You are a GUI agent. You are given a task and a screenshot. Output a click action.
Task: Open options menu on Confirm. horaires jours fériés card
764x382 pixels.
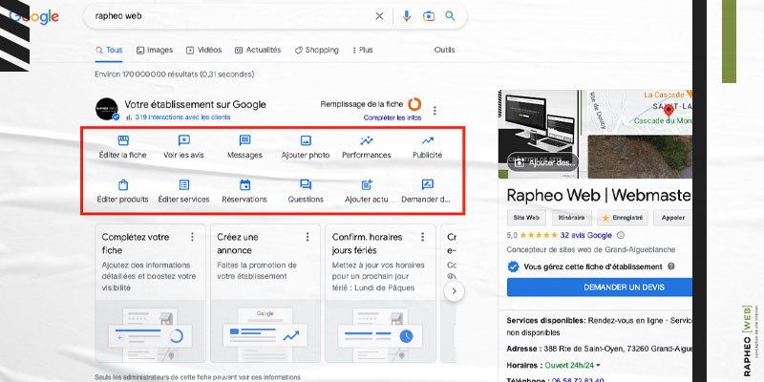[x=422, y=237]
